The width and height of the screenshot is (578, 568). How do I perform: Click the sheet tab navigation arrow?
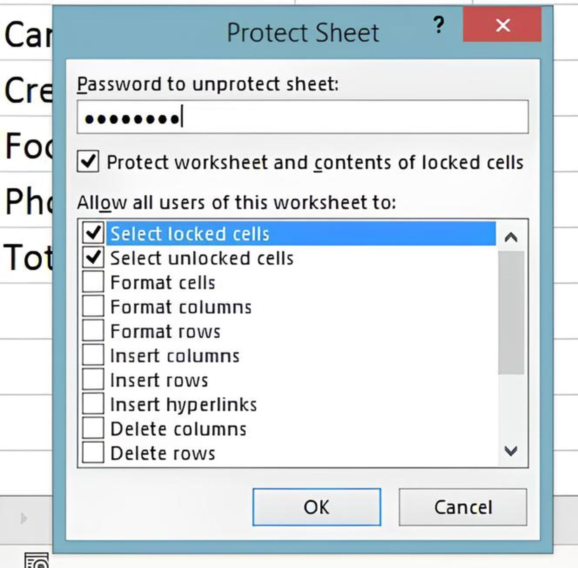23,518
